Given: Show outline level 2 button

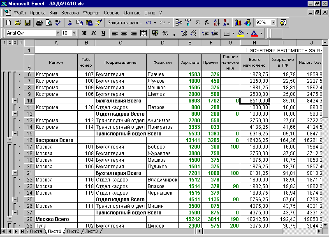Looking at the screenshot, I should pos(9,43).
